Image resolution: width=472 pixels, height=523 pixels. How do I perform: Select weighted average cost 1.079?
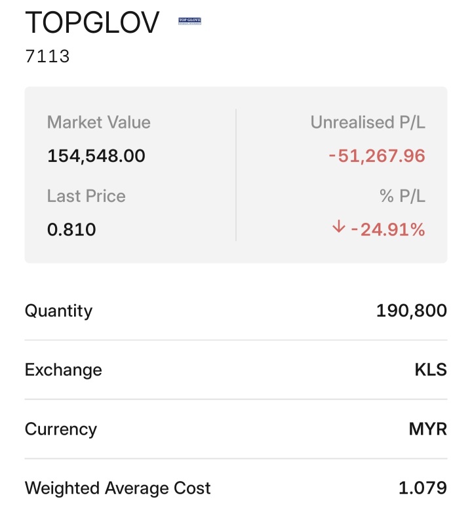[x=423, y=488]
